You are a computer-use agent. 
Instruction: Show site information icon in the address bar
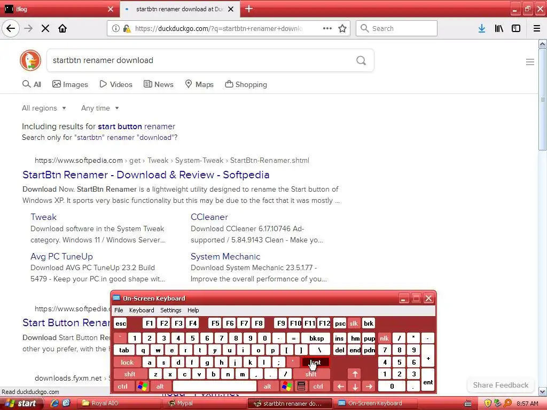click(x=115, y=28)
